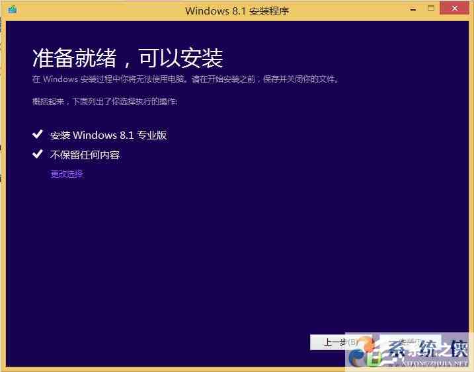Maximize the Windows 8.1 安装程序 window

[x=431, y=9]
